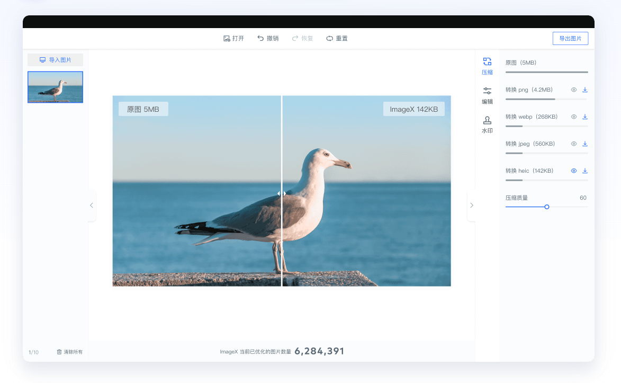Click the 原图 (5MB) entry
Image resolution: width=621 pixels, height=383 pixels.
[x=521, y=63]
